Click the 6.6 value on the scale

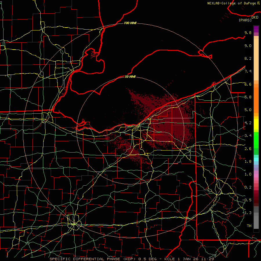pyautogui.click(x=248, y=84)
